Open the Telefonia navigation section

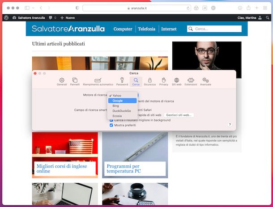[x=147, y=29]
